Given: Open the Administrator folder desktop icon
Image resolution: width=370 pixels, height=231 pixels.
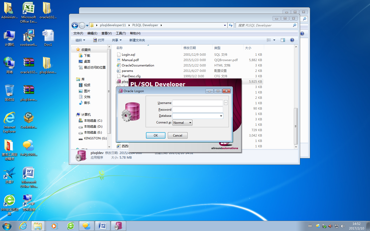Looking at the screenshot, I should pos(9,11).
